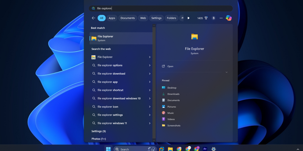
Task: Click the taskbar Search box
Action: click(135, 149)
